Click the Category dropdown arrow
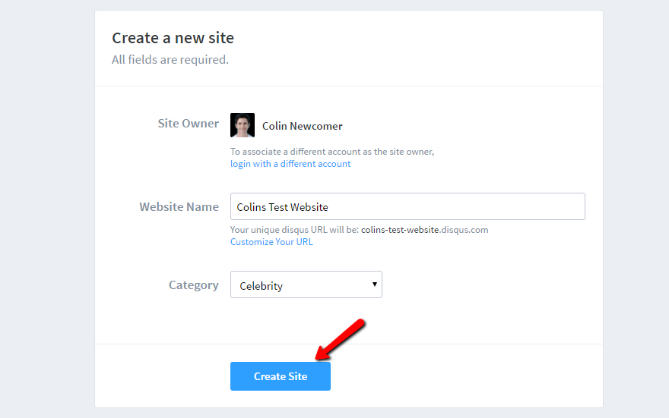 (x=374, y=284)
